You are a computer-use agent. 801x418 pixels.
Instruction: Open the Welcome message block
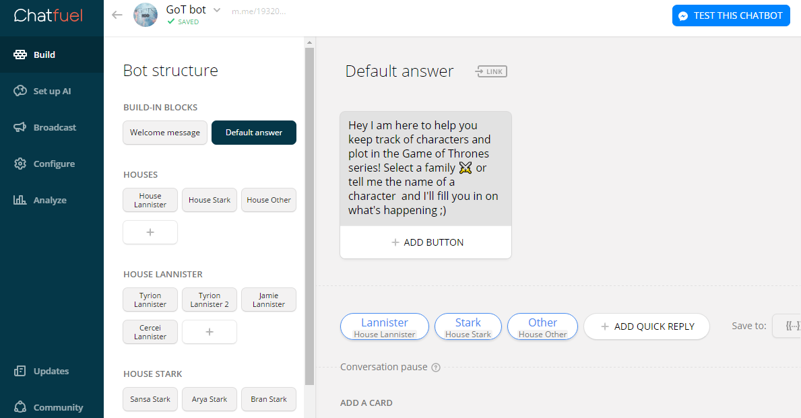pos(165,133)
